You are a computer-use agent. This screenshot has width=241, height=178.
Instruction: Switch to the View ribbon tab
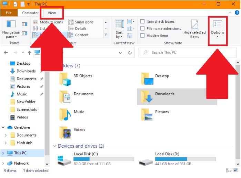[52, 13]
